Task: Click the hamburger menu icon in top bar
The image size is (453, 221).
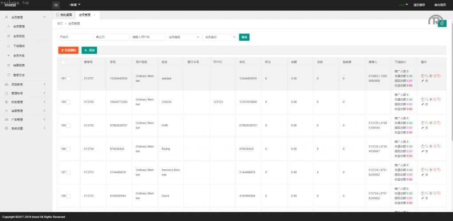Action: pyautogui.click(x=56, y=5)
